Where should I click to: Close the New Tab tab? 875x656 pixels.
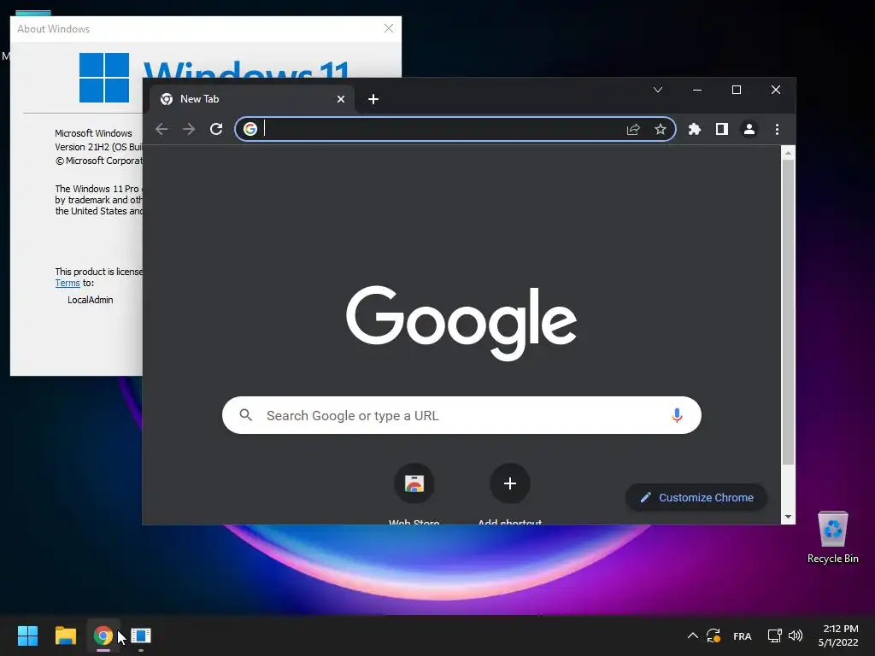click(340, 99)
